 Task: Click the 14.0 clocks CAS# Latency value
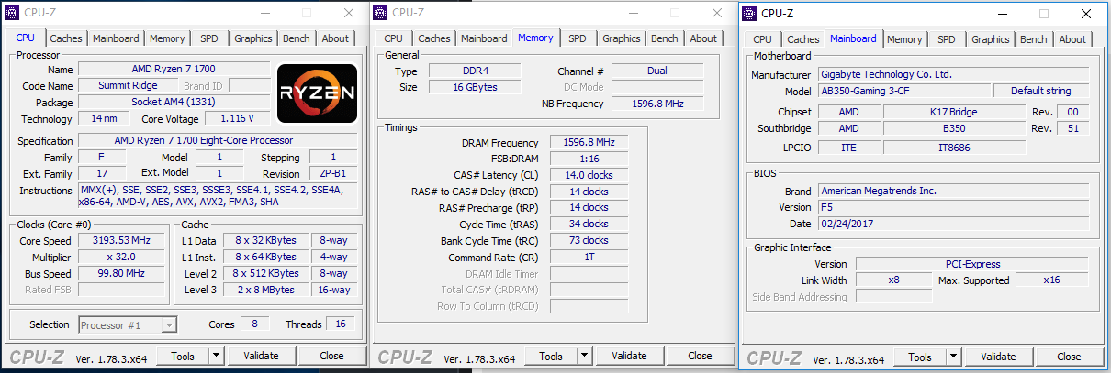click(x=589, y=176)
